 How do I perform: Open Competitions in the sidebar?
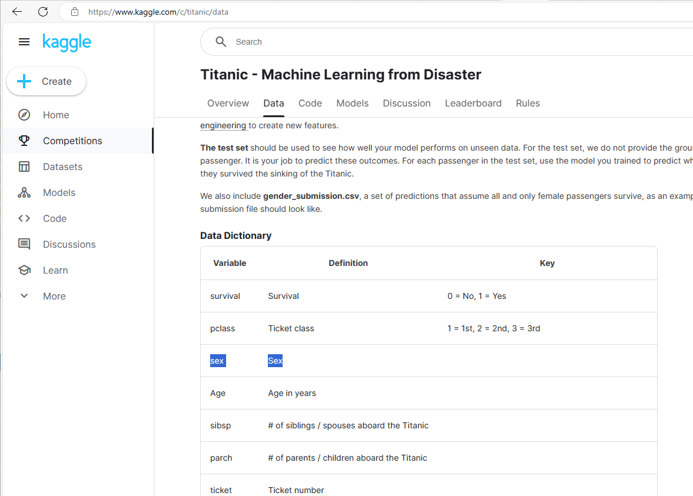pyautogui.click(x=72, y=141)
